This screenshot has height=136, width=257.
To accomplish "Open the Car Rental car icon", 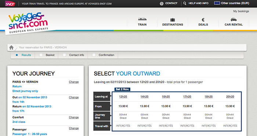I will (234, 19).
